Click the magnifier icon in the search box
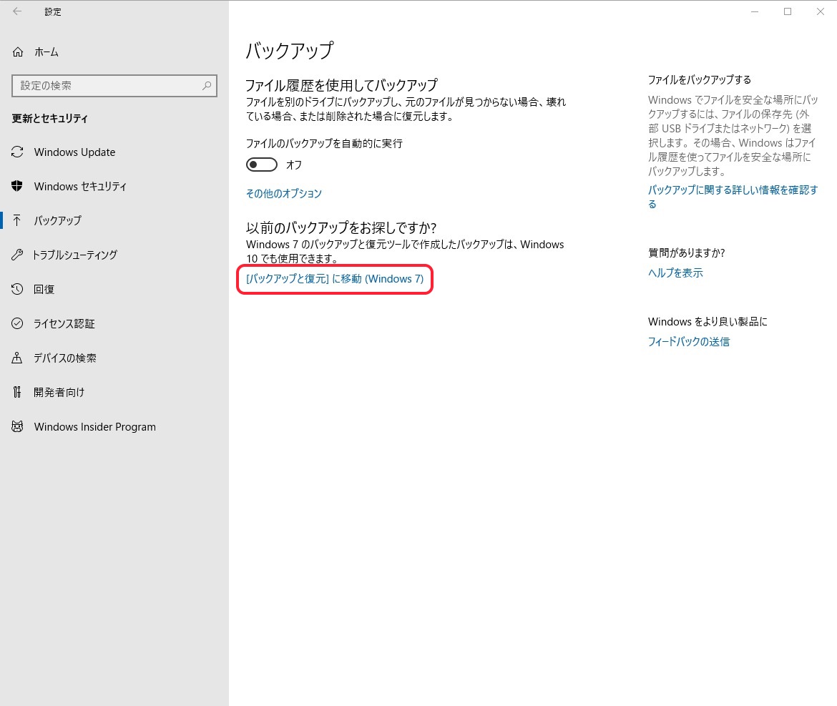This screenshot has height=706, width=837. coord(207,86)
